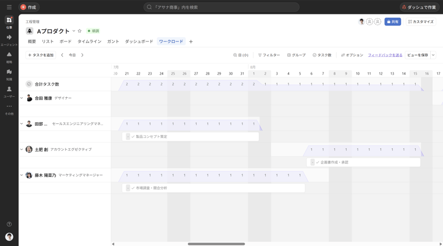The height and width of the screenshot is (246, 443).
Task: Open the カスタマイズ button
Action: [x=421, y=22]
